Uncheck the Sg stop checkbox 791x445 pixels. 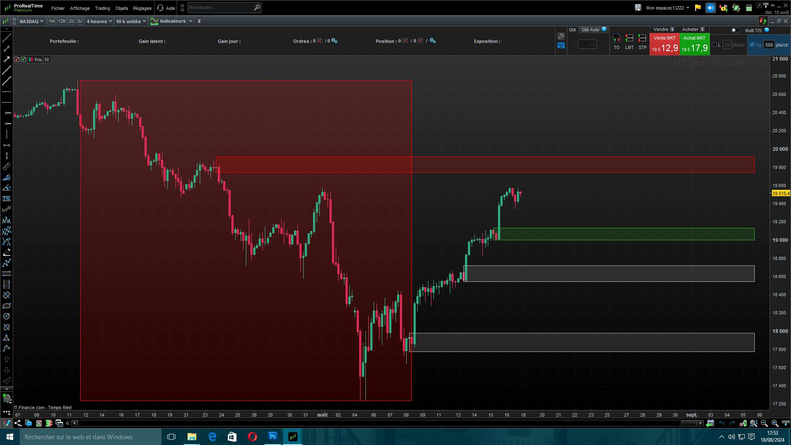tap(752, 45)
